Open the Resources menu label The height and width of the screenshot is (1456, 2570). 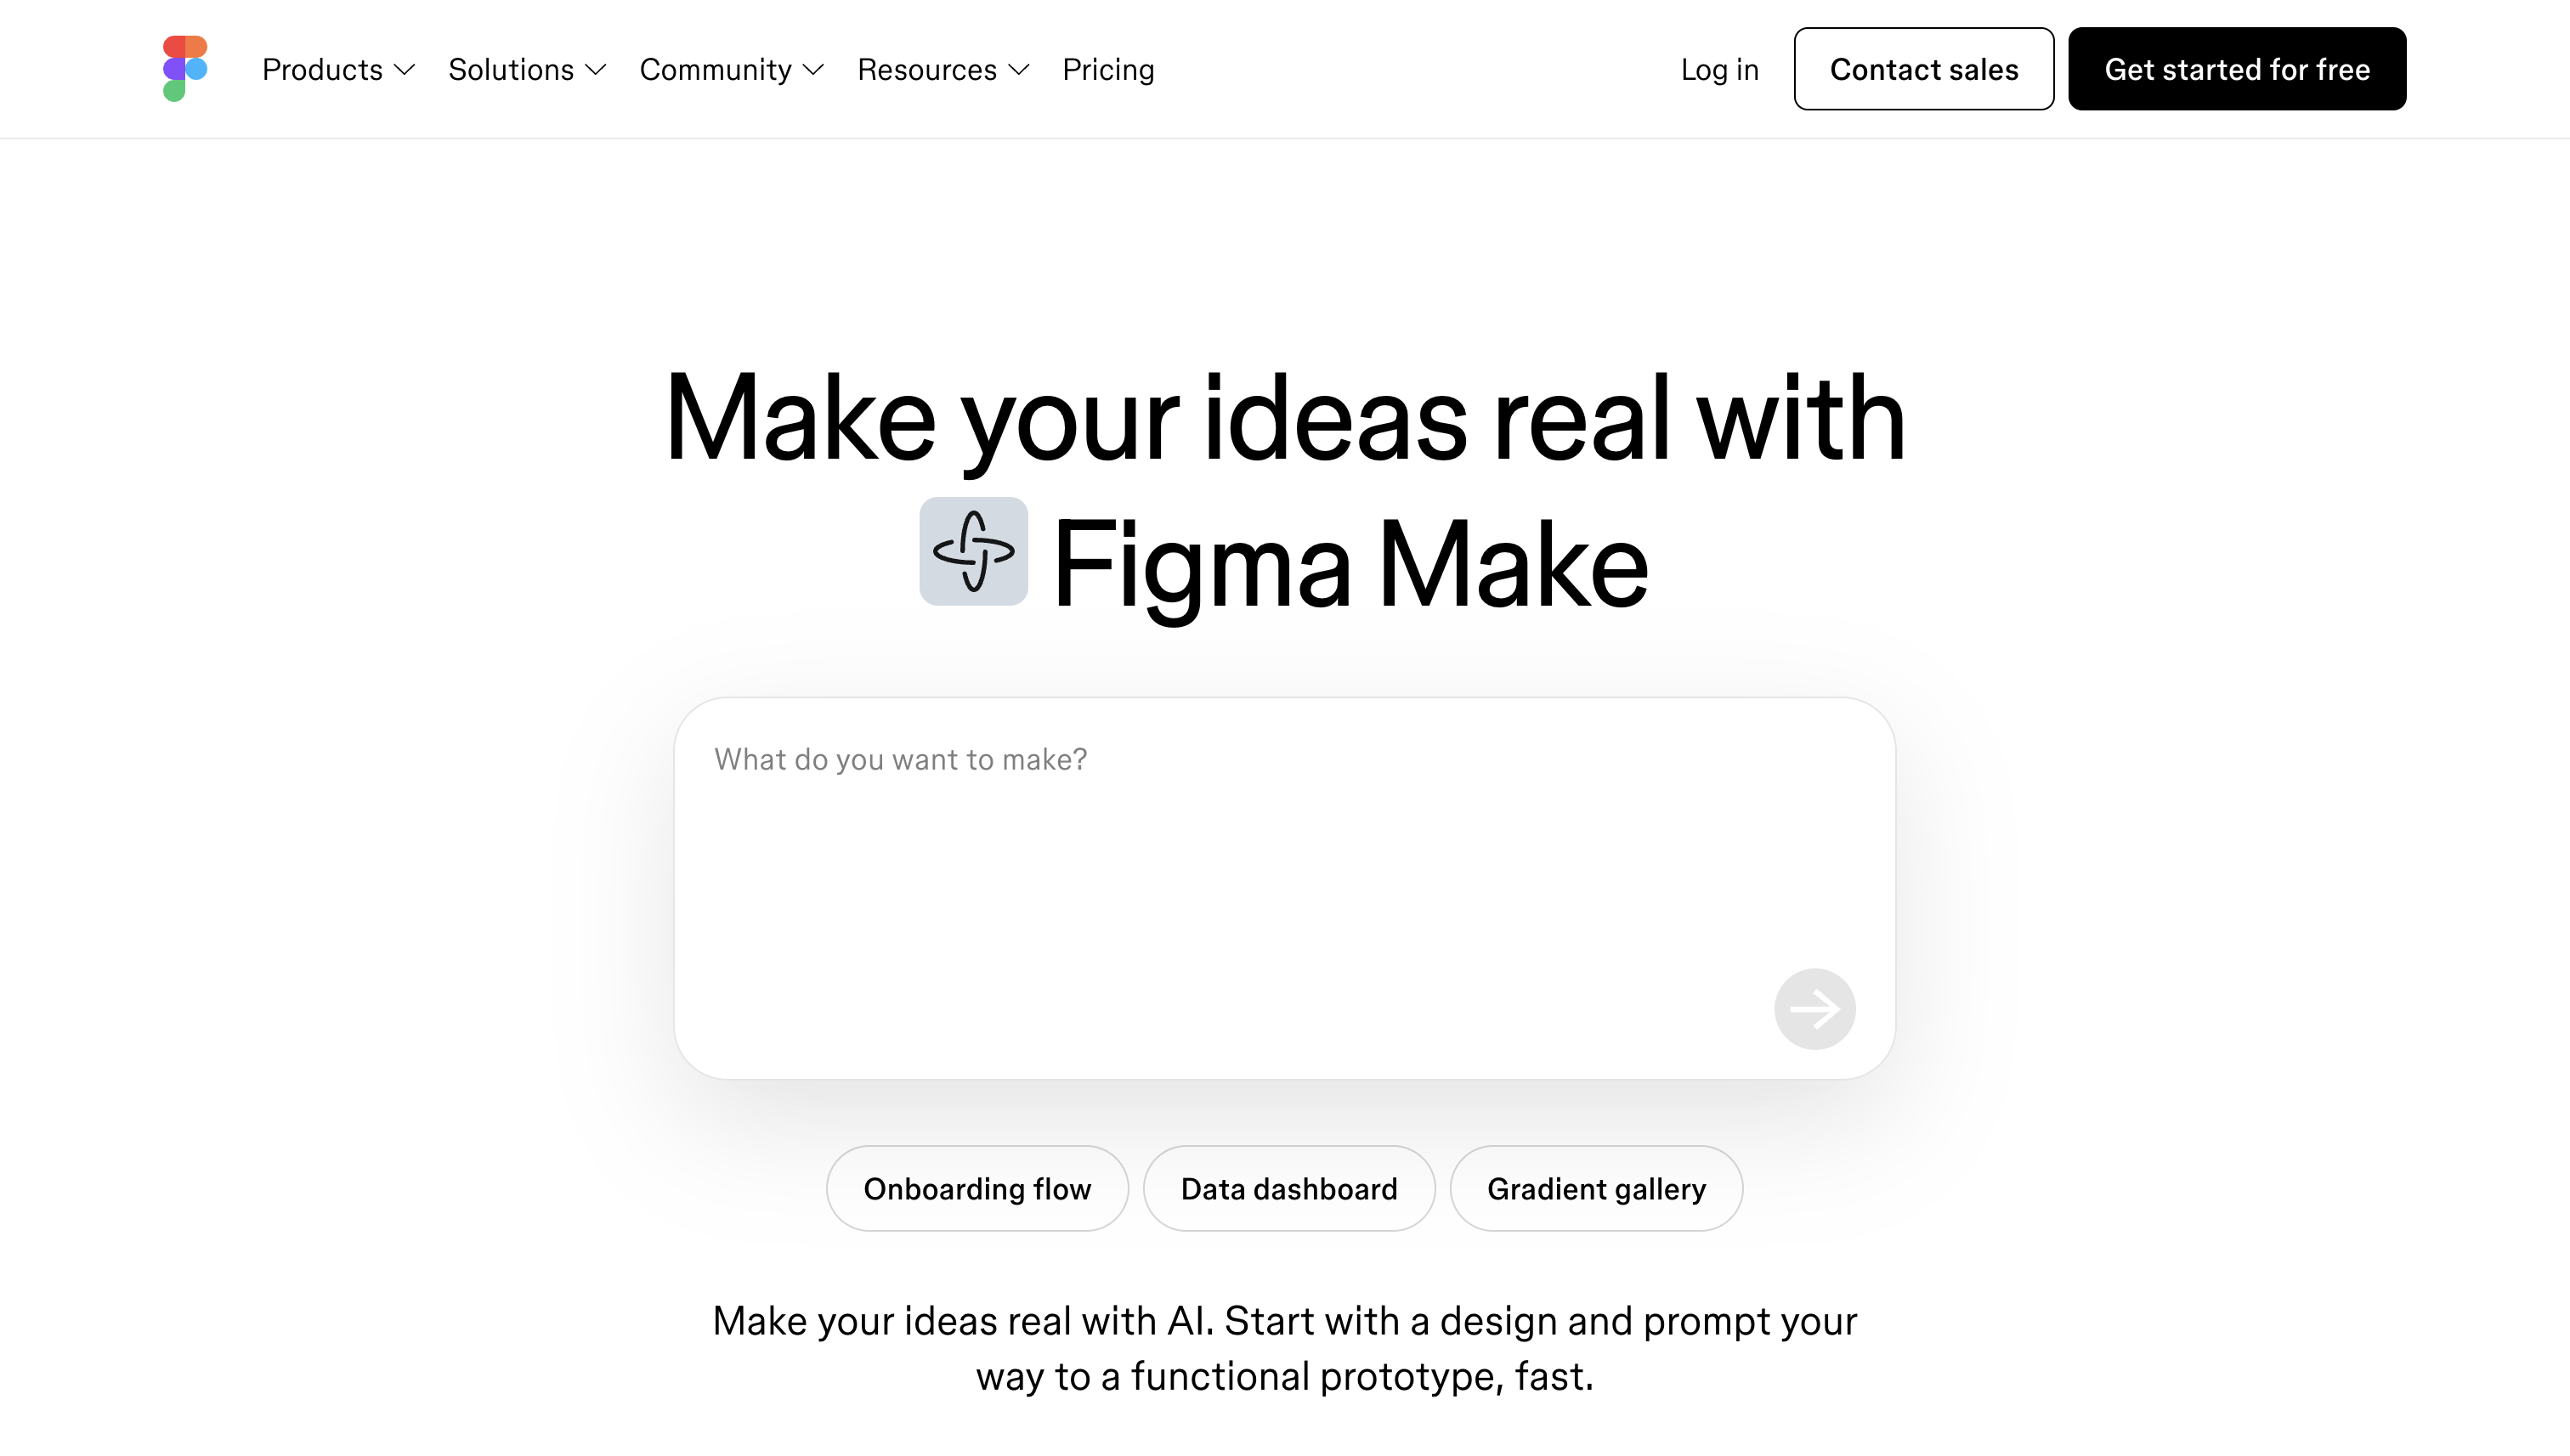click(x=926, y=70)
